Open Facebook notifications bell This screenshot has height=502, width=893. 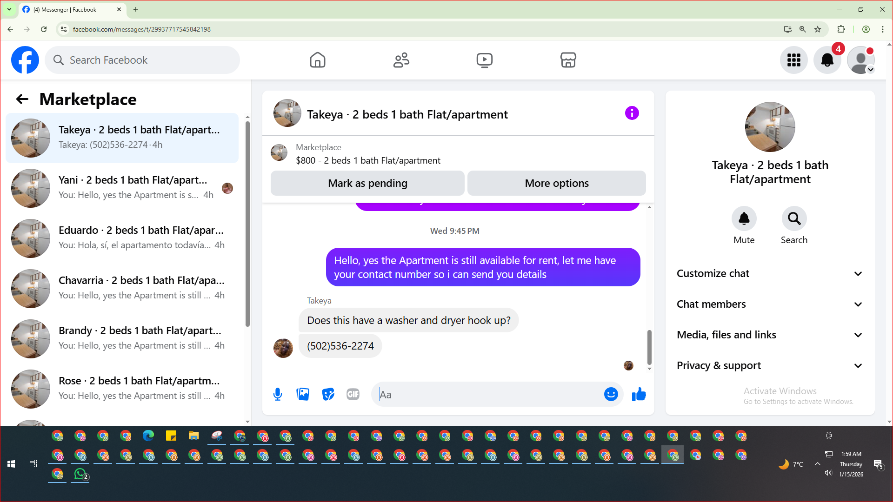827,60
